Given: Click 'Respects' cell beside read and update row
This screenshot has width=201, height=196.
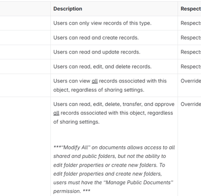Looking at the screenshot, I should 191,52.
